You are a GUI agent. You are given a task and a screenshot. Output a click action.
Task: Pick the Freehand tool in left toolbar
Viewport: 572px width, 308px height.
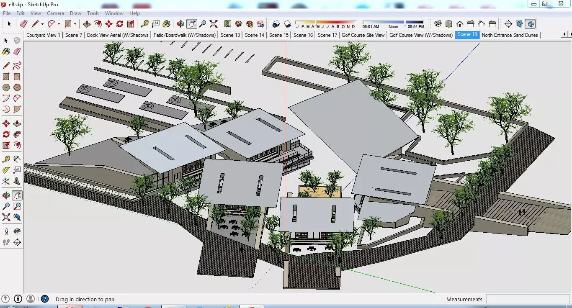tap(17, 65)
